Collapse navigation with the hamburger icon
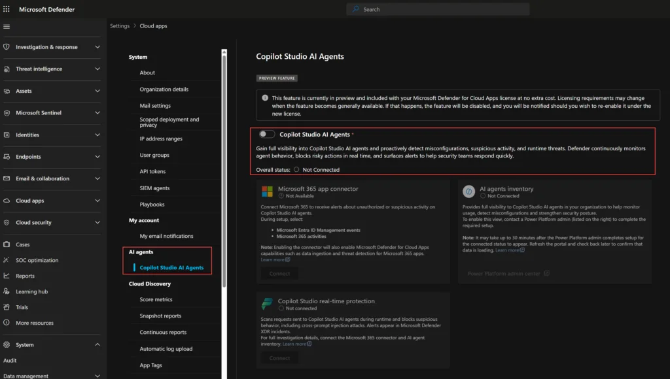This screenshot has height=379, width=670. pos(7,26)
